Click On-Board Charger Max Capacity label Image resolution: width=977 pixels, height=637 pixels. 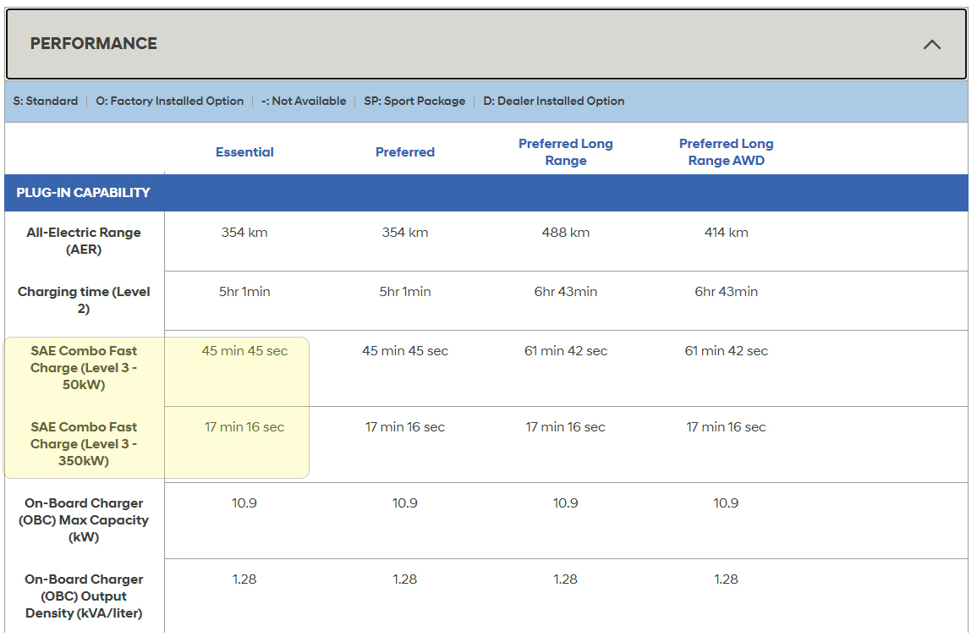[84, 520]
